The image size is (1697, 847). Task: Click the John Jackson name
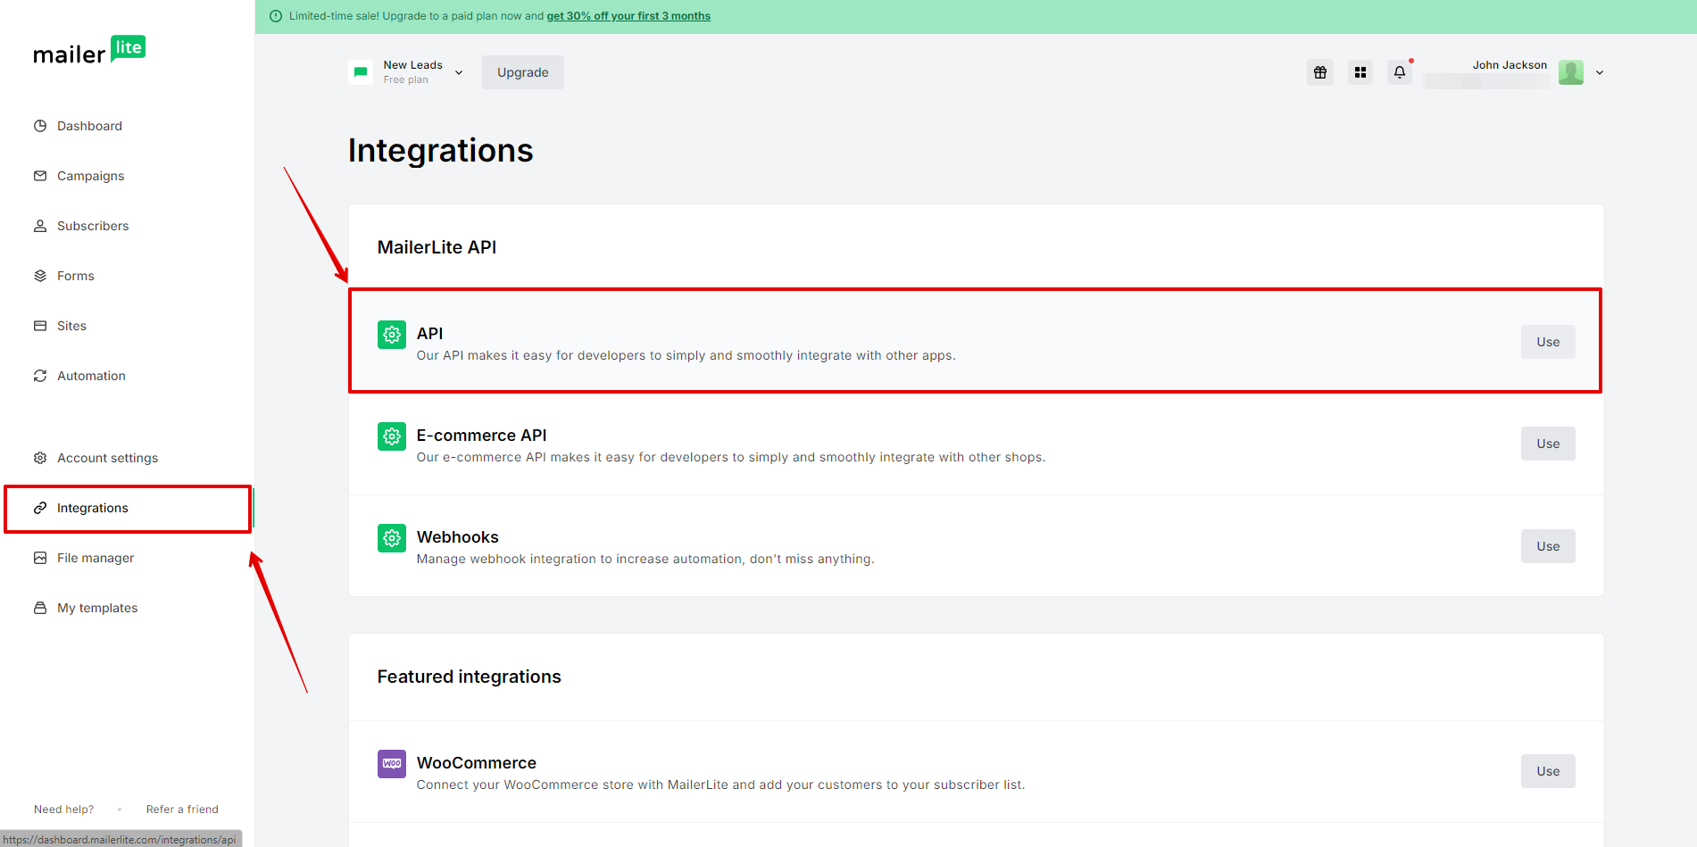click(x=1510, y=65)
